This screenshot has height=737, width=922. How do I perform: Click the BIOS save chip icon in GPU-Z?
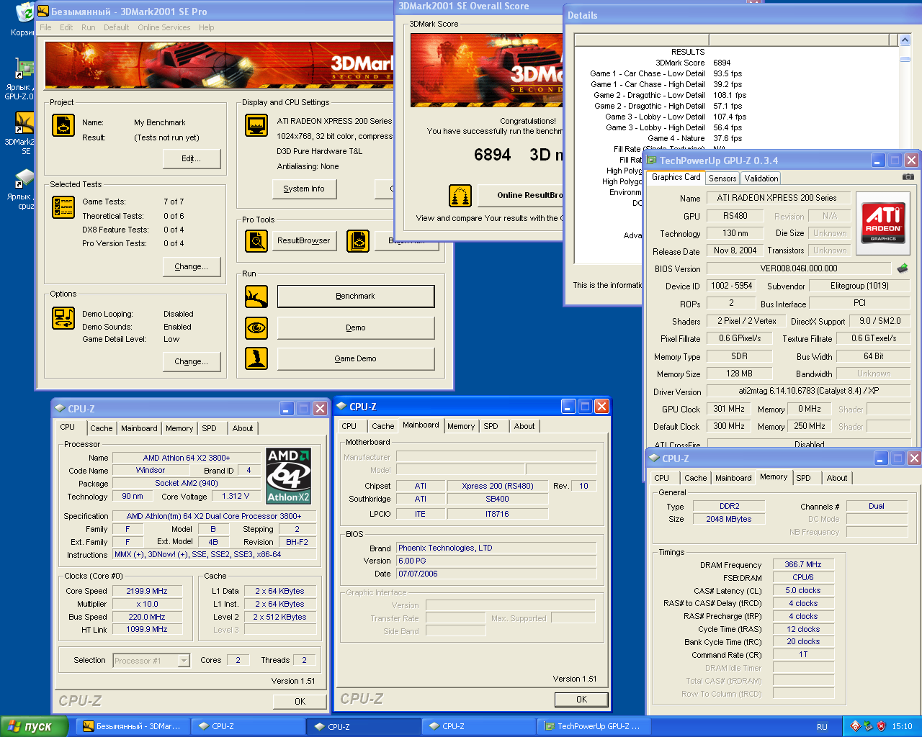pos(902,268)
